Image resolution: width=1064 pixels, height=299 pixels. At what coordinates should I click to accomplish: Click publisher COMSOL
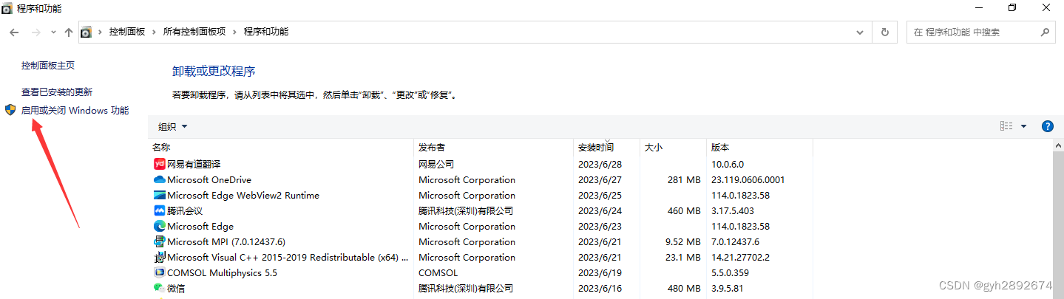click(439, 272)
